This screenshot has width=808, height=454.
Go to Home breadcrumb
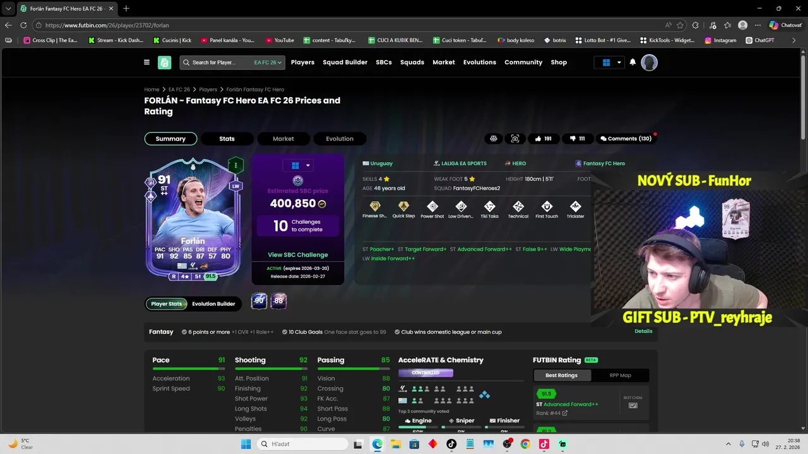[x=151, y=90]
